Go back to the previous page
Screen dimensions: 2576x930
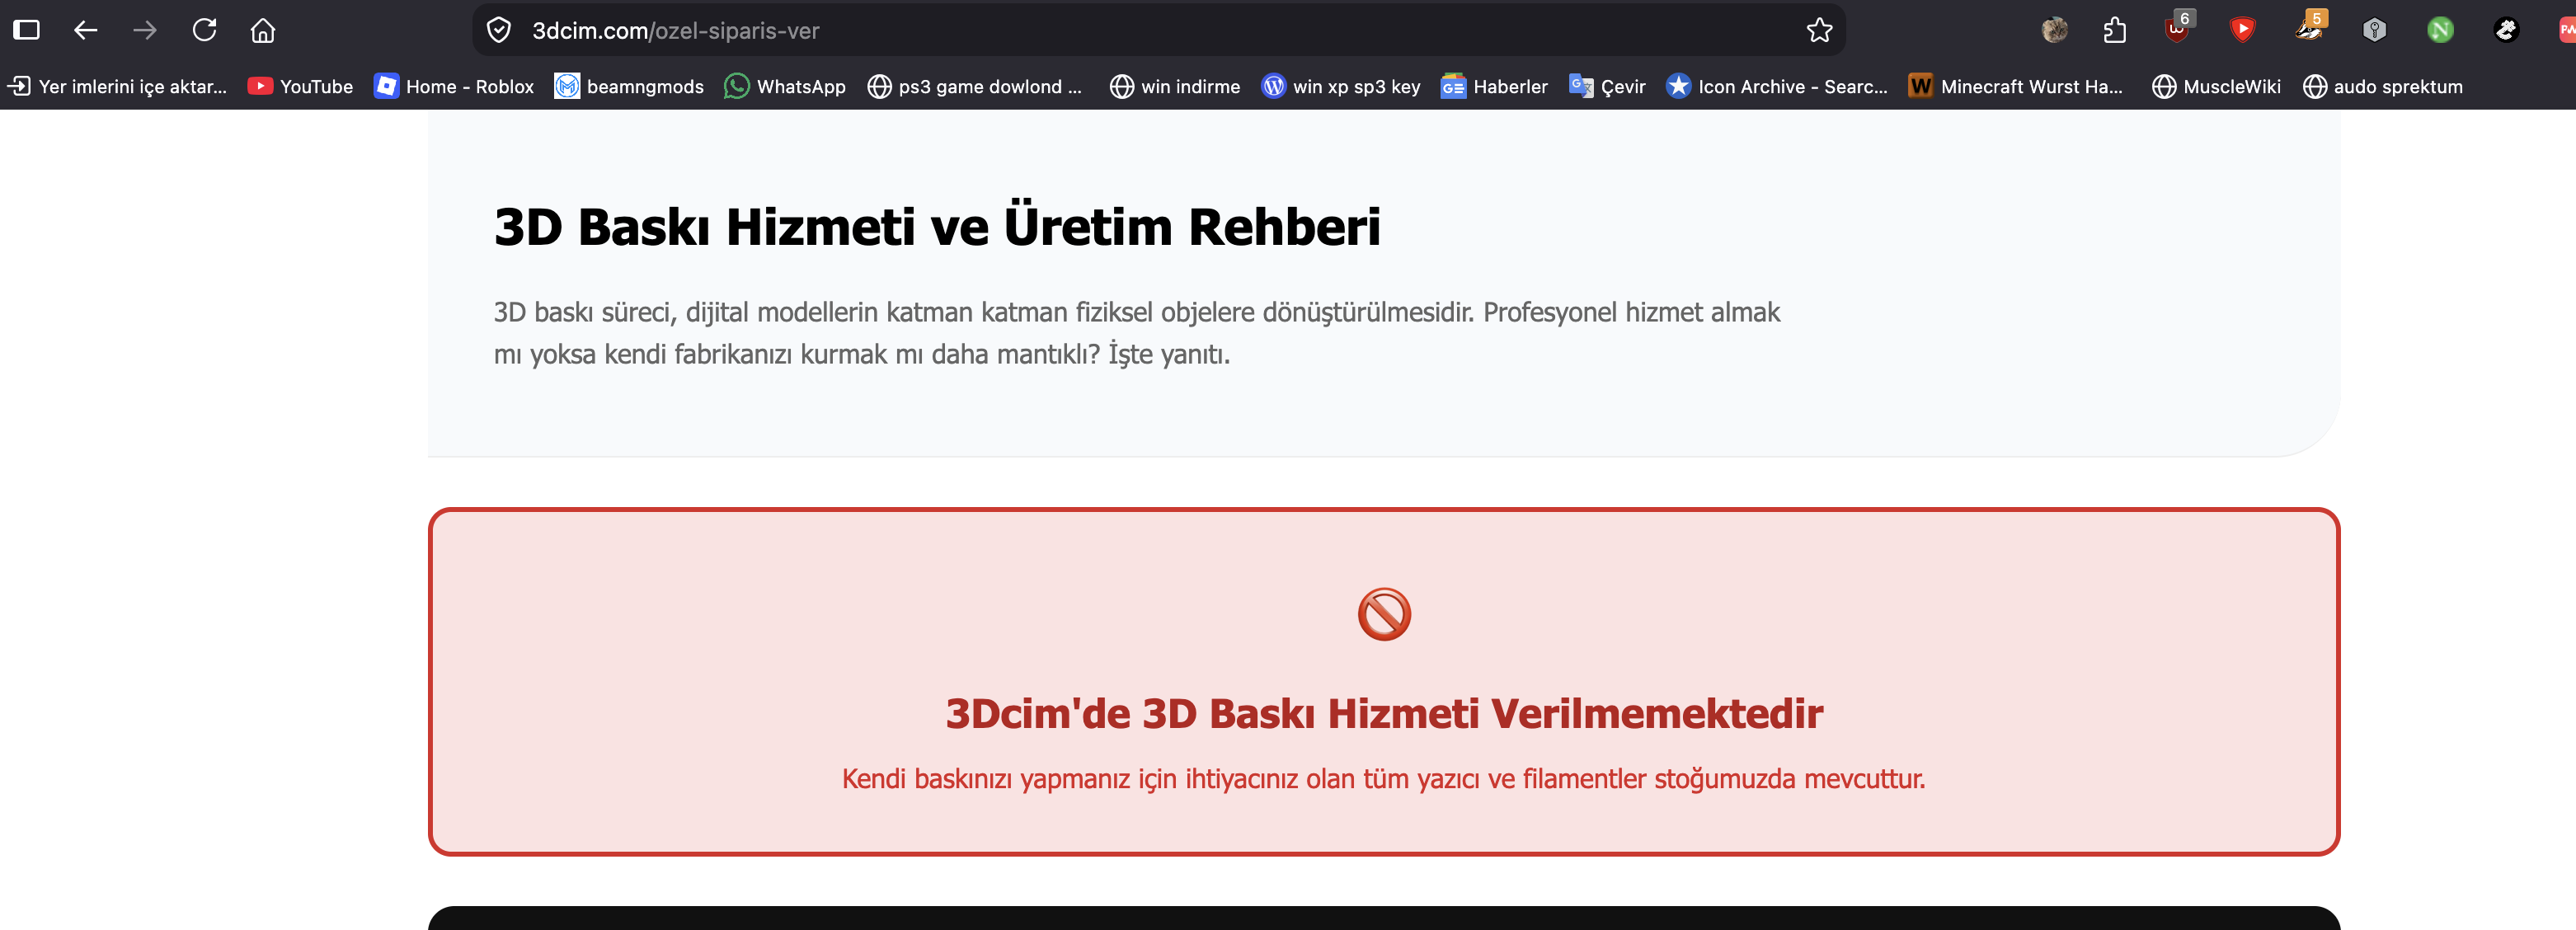tap(86, 30)
